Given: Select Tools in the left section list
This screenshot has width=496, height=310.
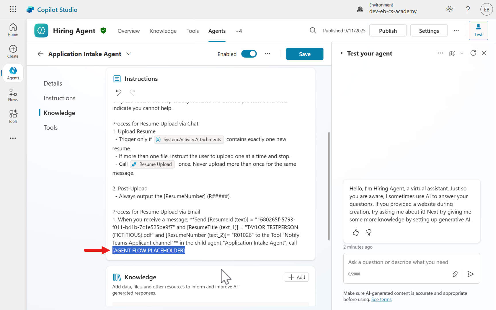Looking at the screenshot, I should pyautogui.click(x=51, y=127).
